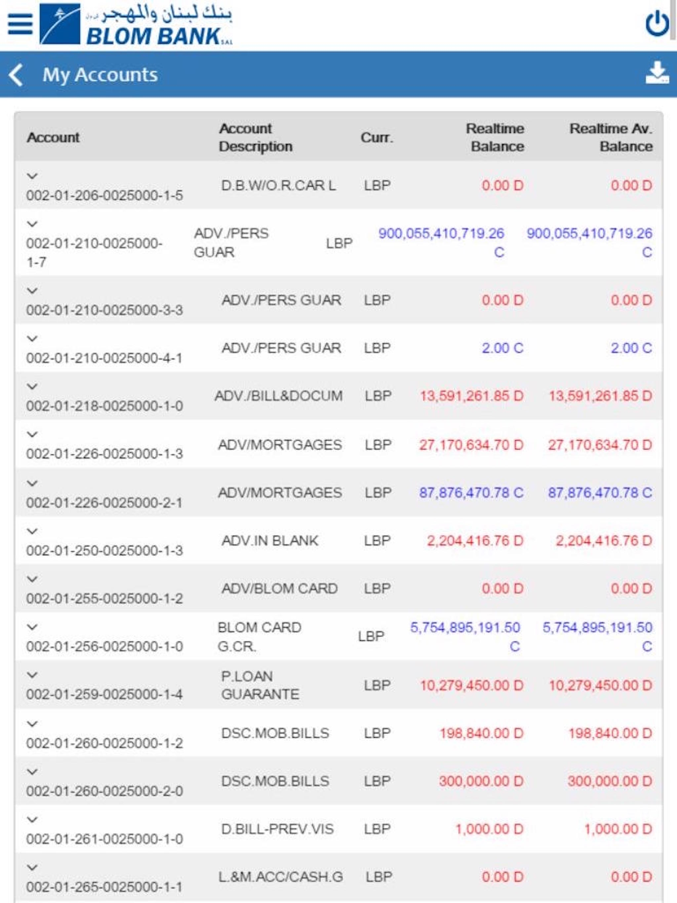Select account number 002-01-210-0025000-1-7
Screen dimensions: 677x903
[94, 253]
